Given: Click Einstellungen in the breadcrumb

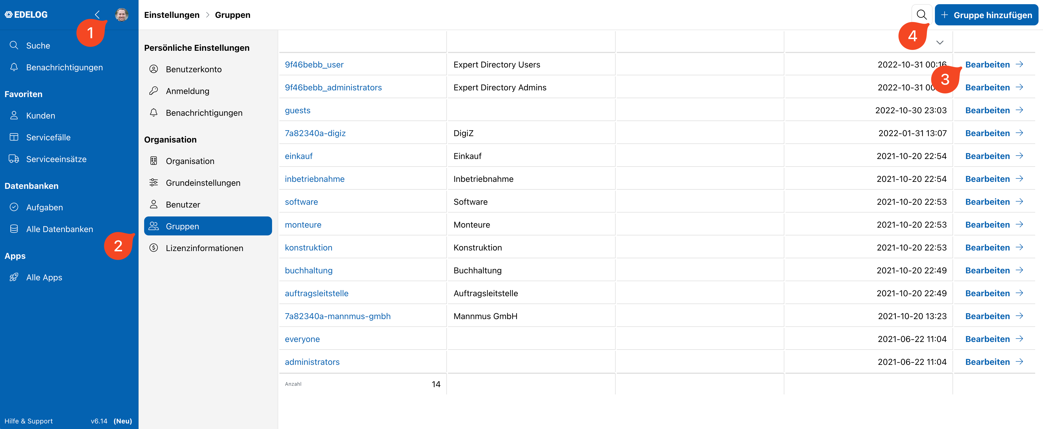Looking at the screenshot, I should pos(172,15).
